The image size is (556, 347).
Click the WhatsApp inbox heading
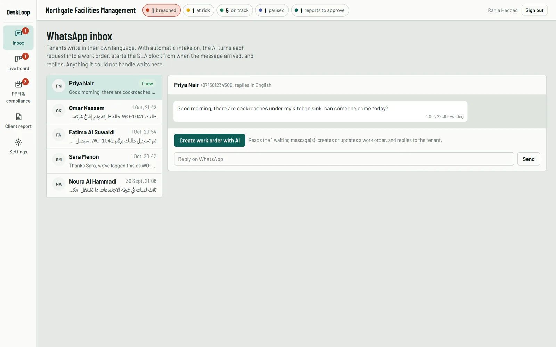(x=79, y=36)
